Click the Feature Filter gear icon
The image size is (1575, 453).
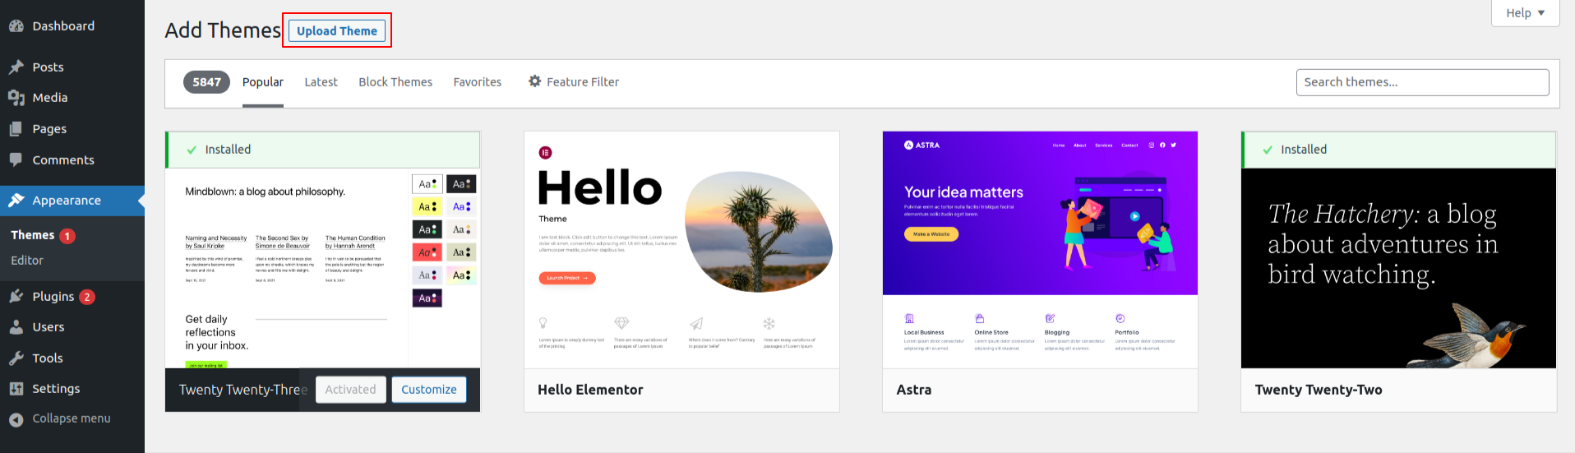tap(535, 81)
